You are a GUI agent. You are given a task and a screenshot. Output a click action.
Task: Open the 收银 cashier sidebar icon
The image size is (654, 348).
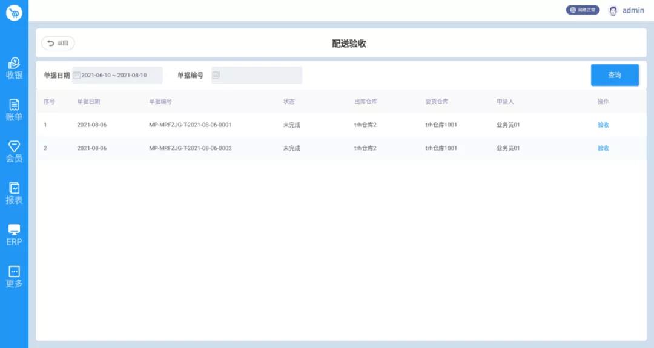point(14,69)
